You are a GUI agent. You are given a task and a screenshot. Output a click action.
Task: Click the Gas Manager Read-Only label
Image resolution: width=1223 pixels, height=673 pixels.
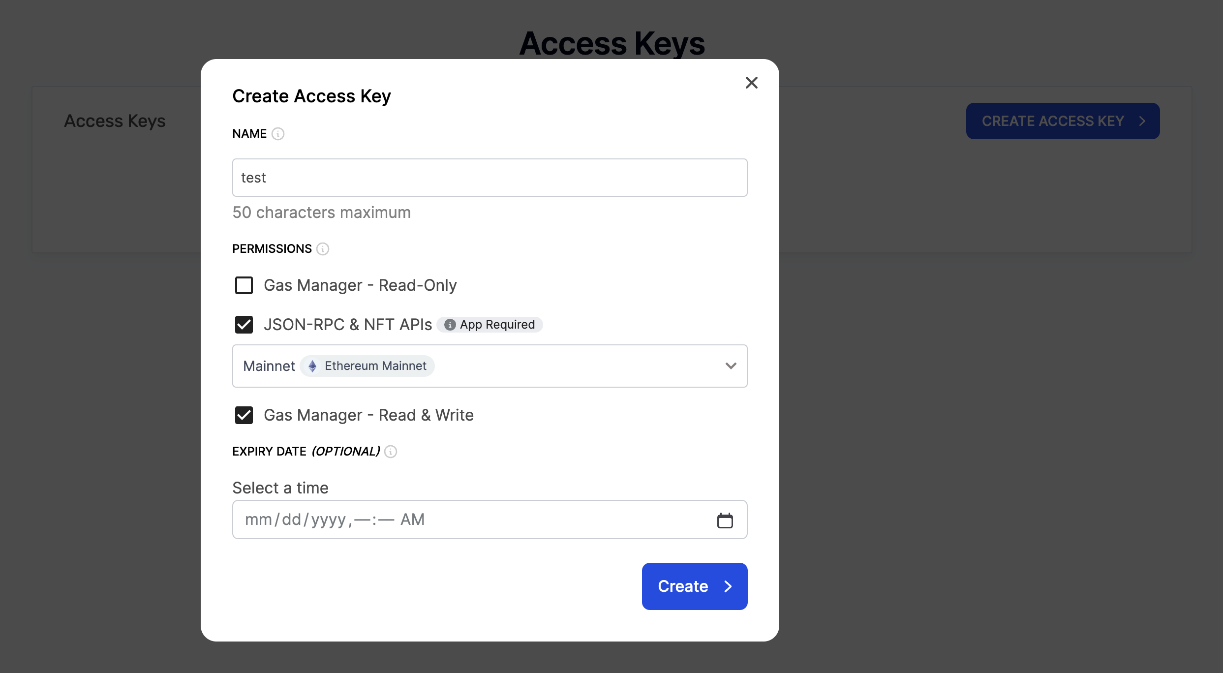(360, 285)
